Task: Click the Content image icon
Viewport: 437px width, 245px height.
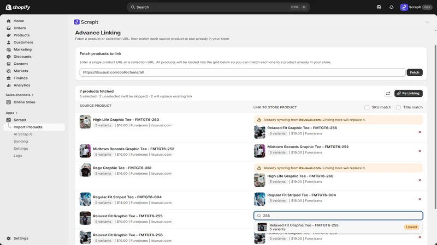Action: 9,64
